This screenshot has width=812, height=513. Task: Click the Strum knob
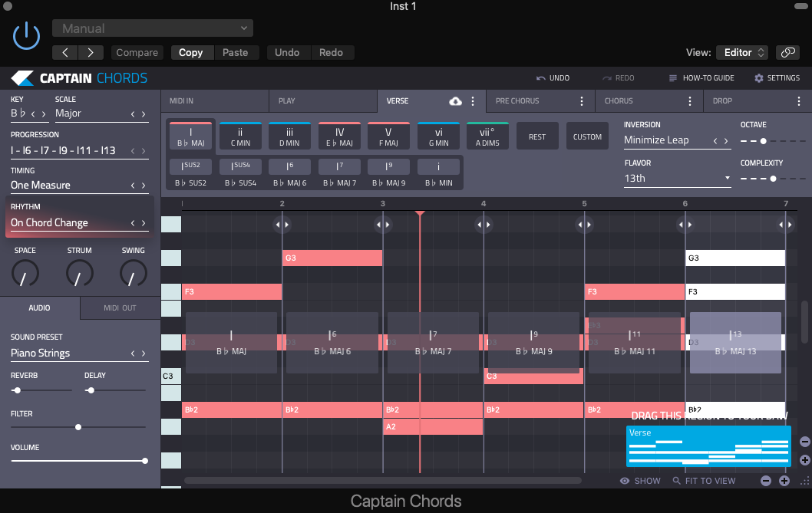(79, 273)
